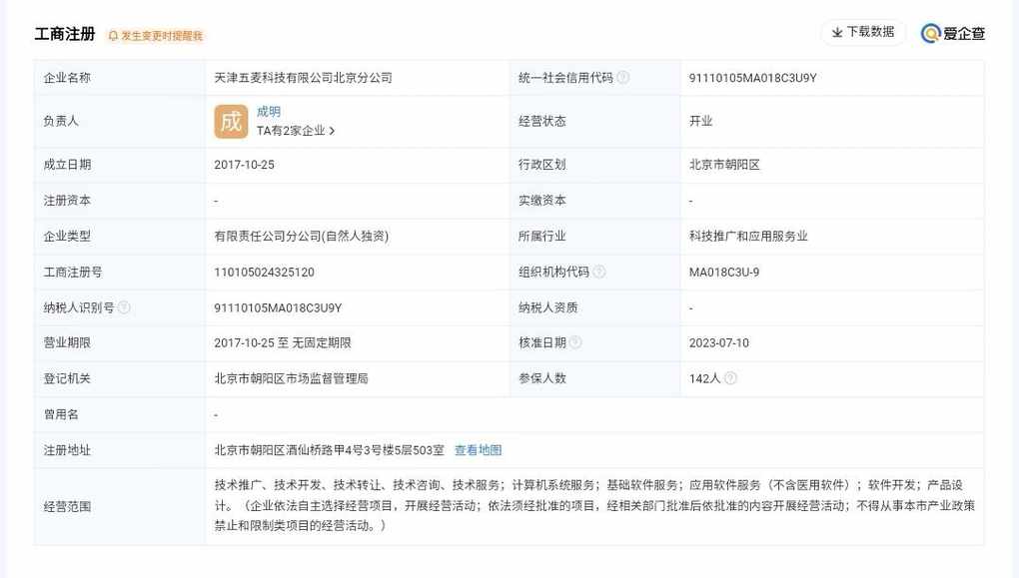Click 科技推广和应用服务业 industry value
The width and height of the screenshot is (1019, 578).
(x=748, y=236)
